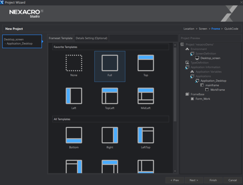Select the Frame wizard step
Screen dimensions: 243x185
[x=216, y=29]
